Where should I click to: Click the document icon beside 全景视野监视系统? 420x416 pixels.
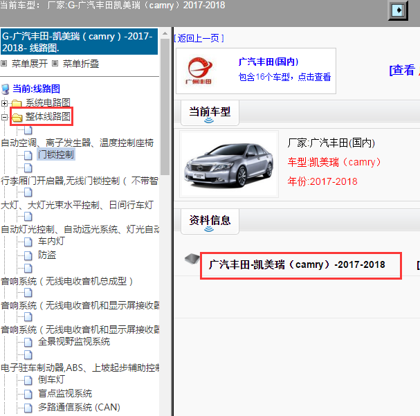pos(28,342)
